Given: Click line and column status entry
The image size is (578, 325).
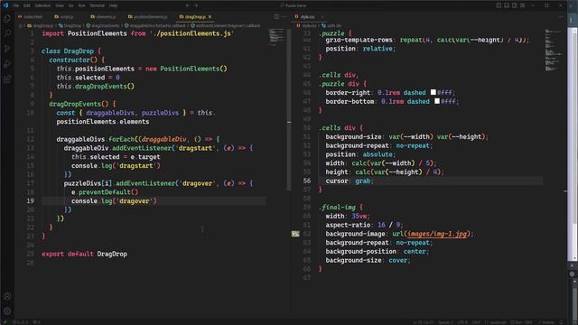Looking at the screenshot, I should coord(423,322).
